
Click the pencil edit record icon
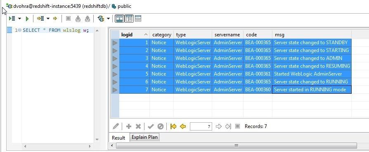116,126
